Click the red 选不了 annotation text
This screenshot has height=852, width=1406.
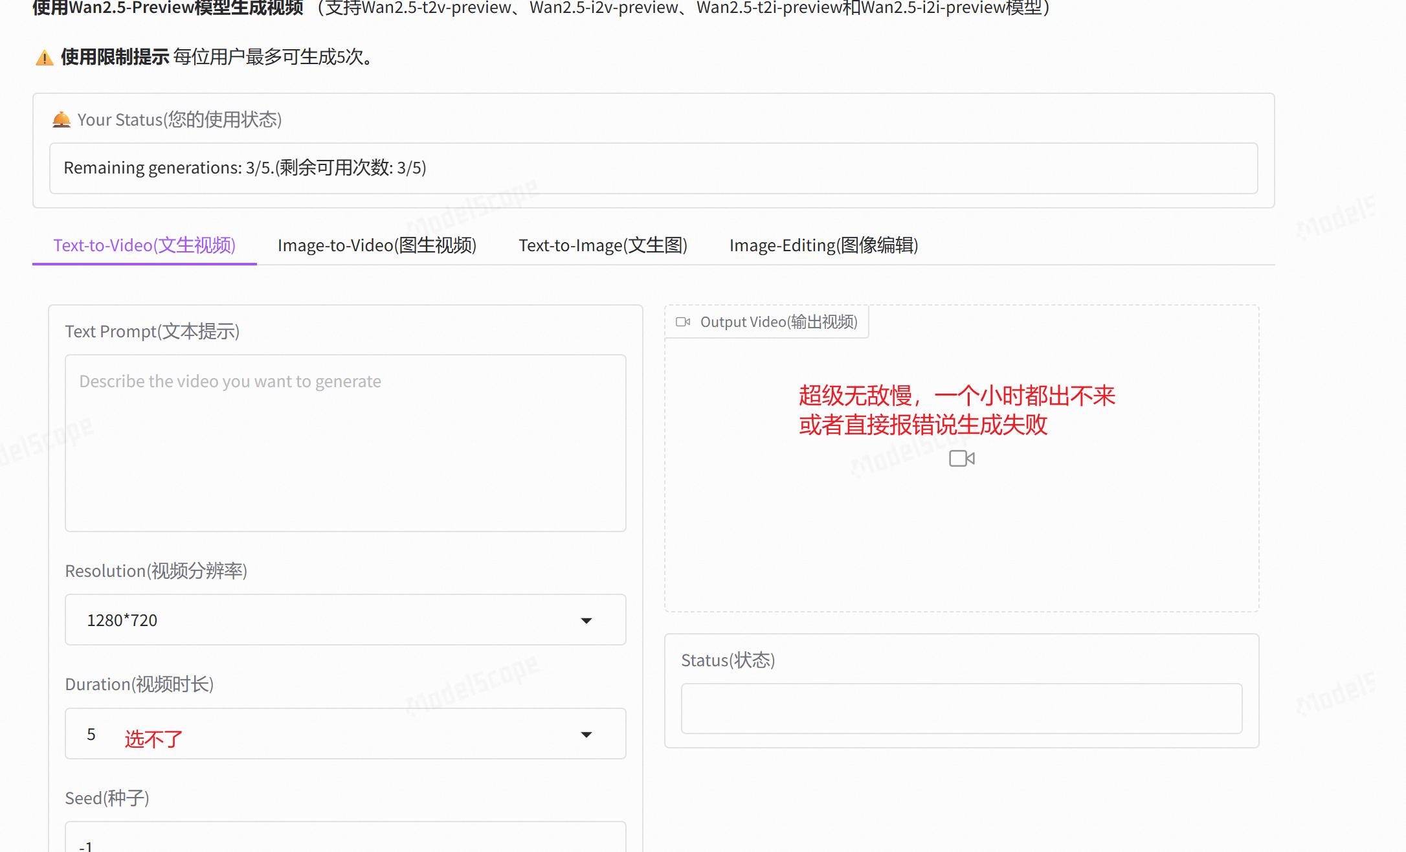click(x=153, y=739)
